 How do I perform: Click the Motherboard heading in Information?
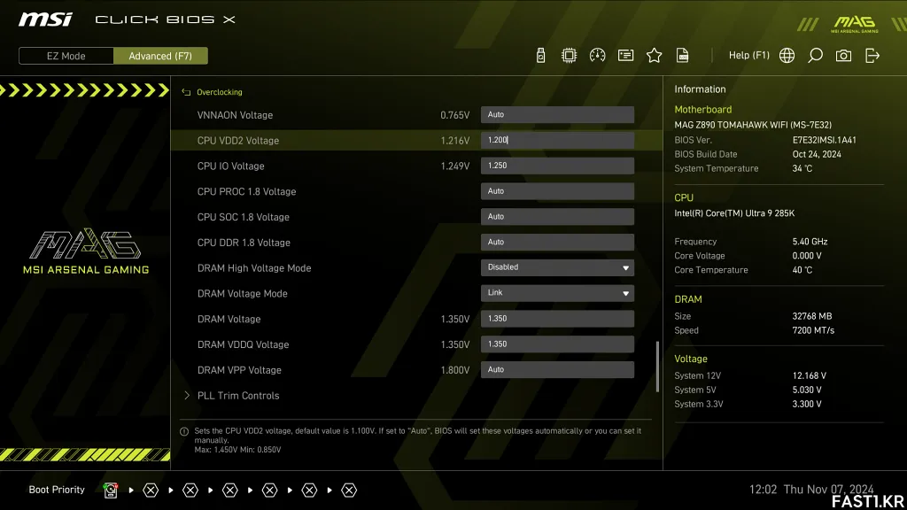tap(702, 109)
